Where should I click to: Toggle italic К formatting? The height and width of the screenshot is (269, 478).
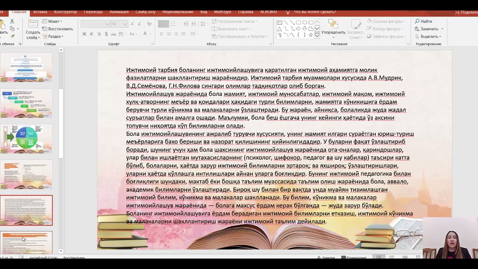coord(92,34)
